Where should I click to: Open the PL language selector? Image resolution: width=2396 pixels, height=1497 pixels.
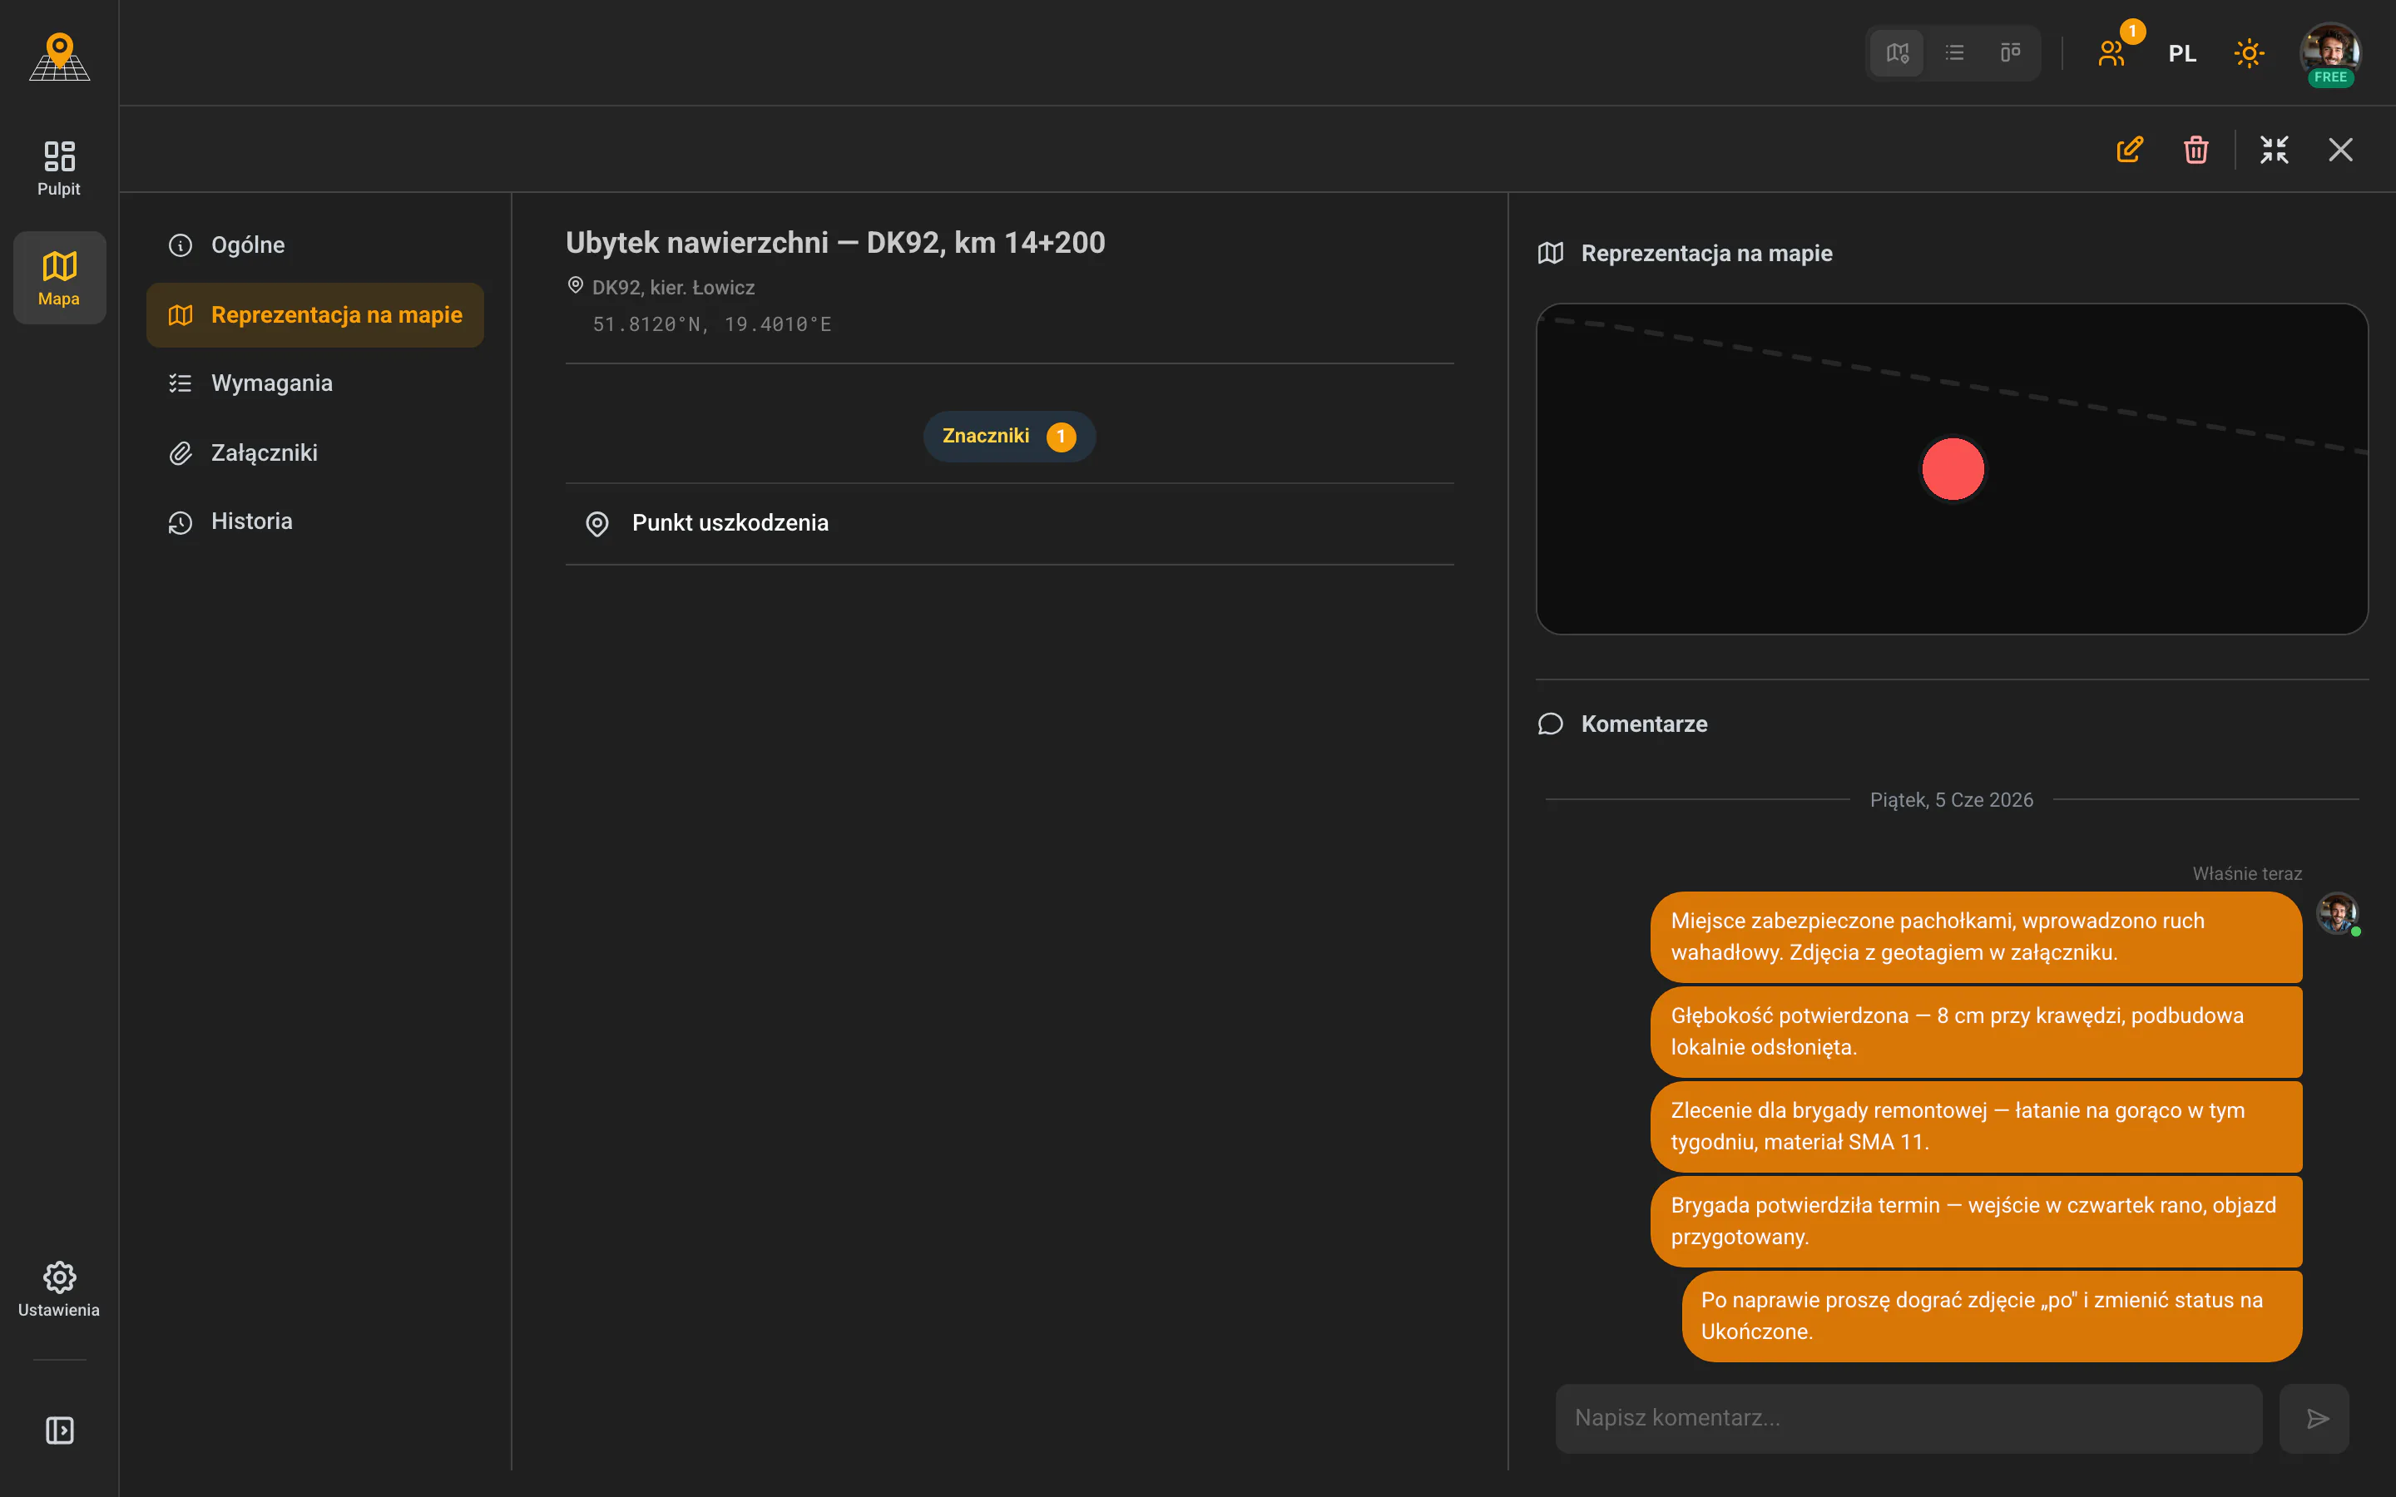pos(2182,53)
